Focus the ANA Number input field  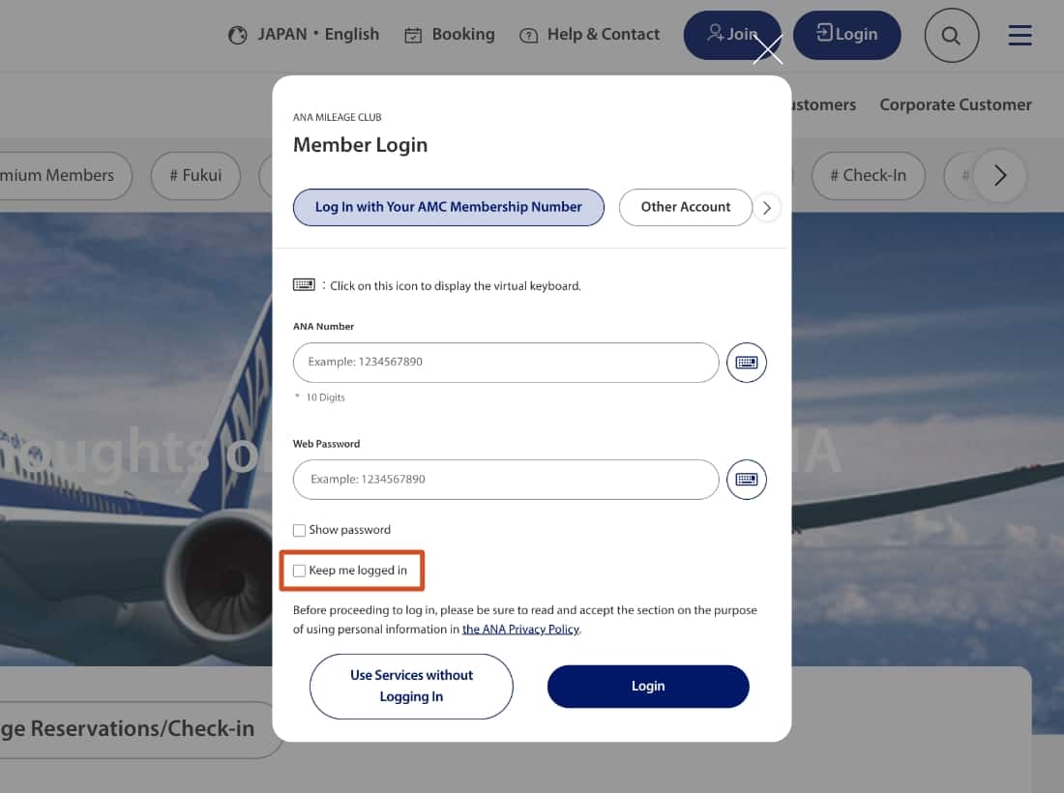(506, 363)
